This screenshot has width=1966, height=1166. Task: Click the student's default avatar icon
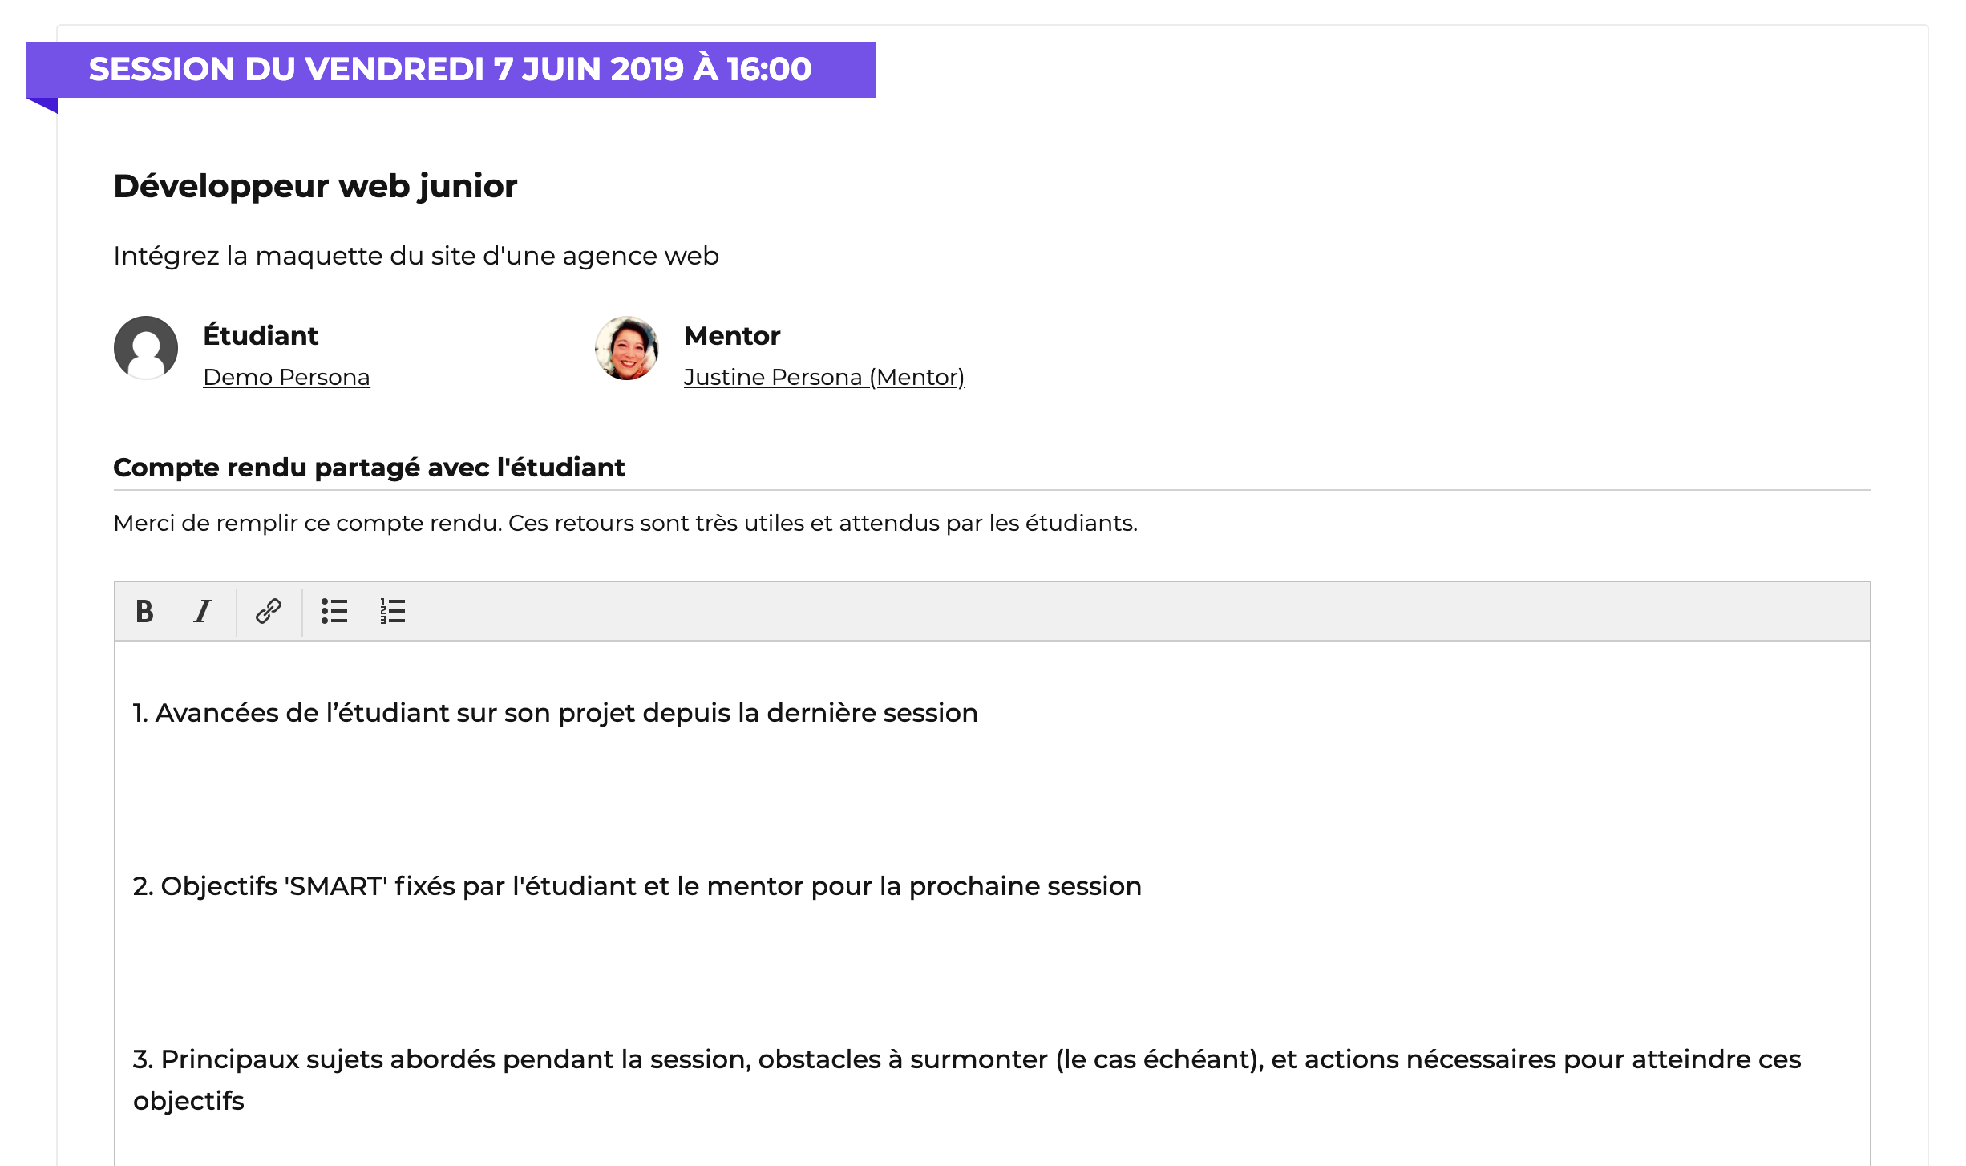tap(146, 348)
